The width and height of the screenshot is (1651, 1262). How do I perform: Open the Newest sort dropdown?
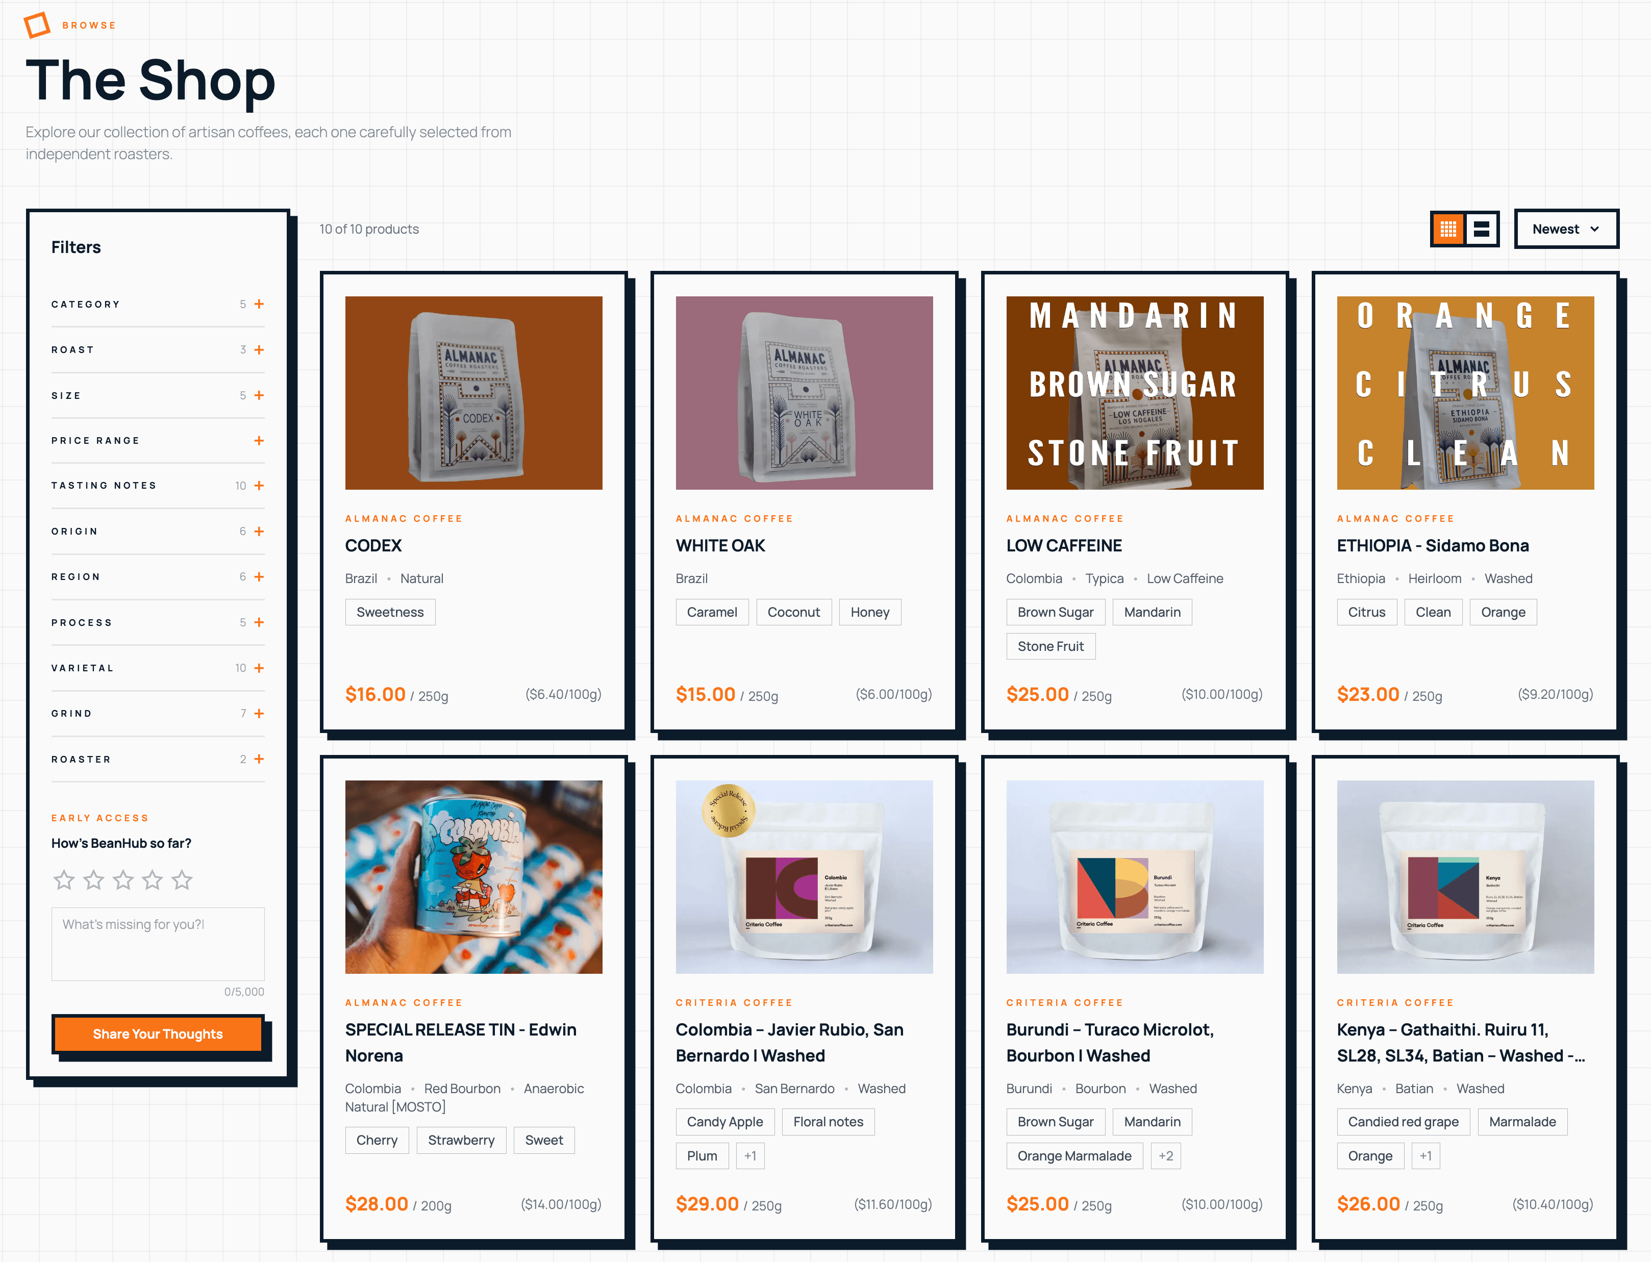coord(1567,229)
